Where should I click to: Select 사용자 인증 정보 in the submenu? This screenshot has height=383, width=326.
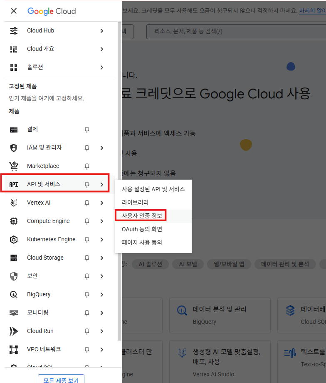[x=153, y=216]
